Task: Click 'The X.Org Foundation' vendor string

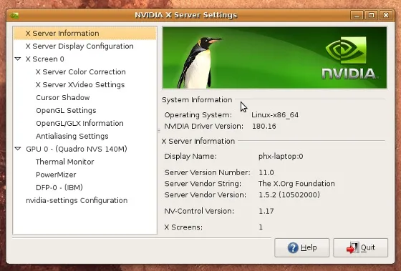Action: [296, 184]
